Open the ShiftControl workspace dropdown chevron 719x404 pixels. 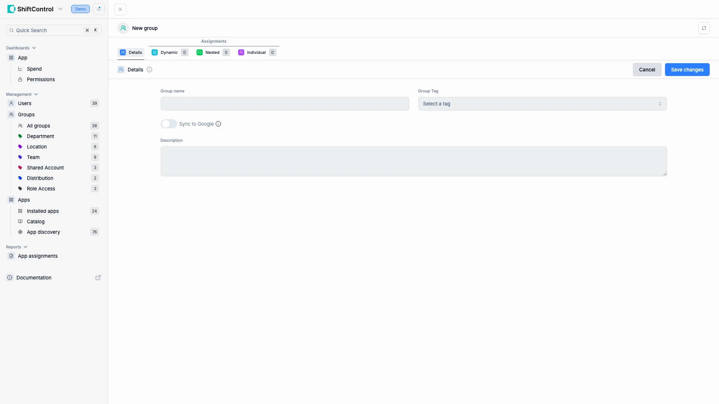tap(60, 9)
